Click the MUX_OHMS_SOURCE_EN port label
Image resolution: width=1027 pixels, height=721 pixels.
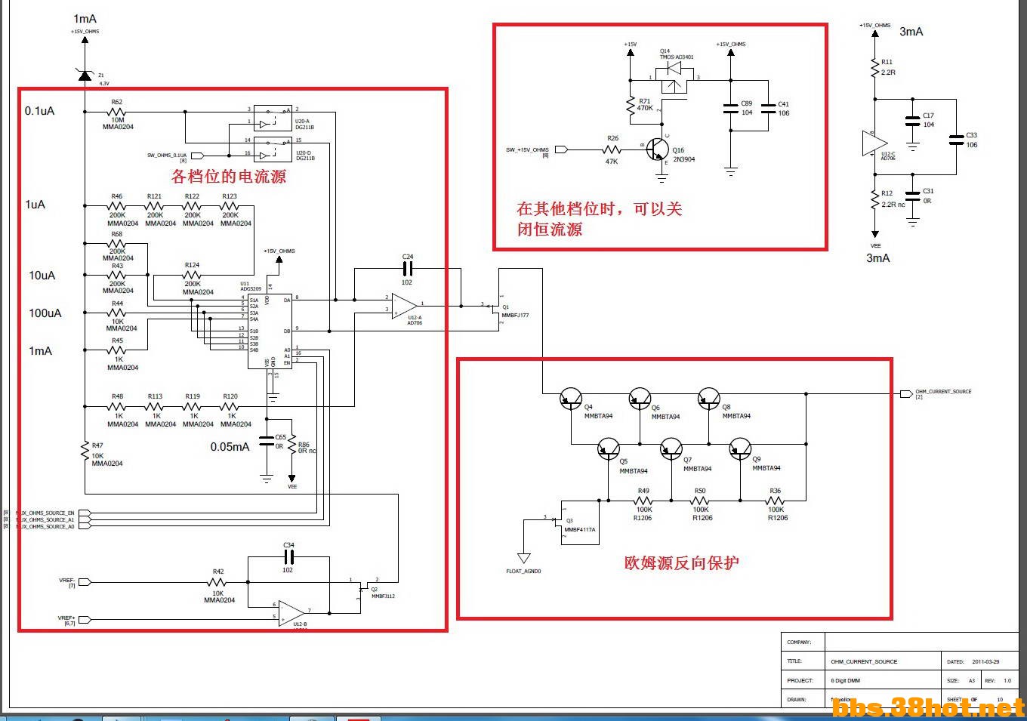pyautogui.click(x=46, y=513)
